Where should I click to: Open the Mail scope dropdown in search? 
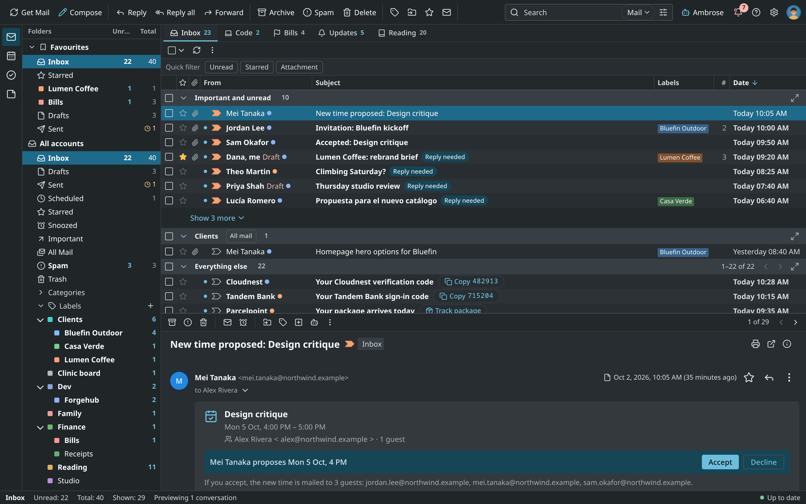point(638,12)
